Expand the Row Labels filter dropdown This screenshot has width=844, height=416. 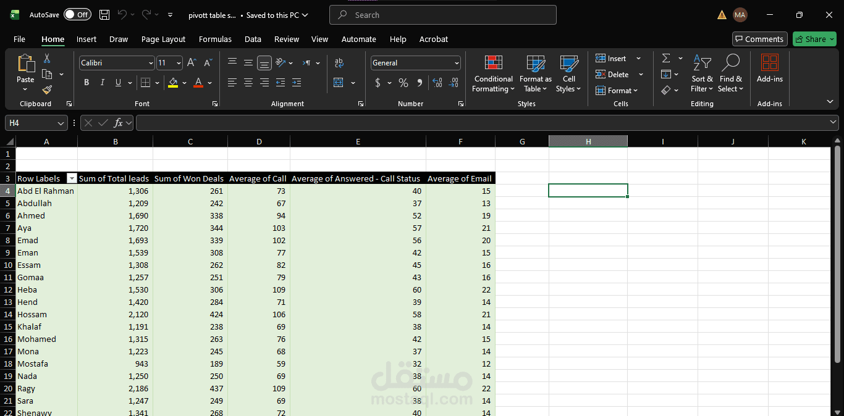(x=72, y=178)
